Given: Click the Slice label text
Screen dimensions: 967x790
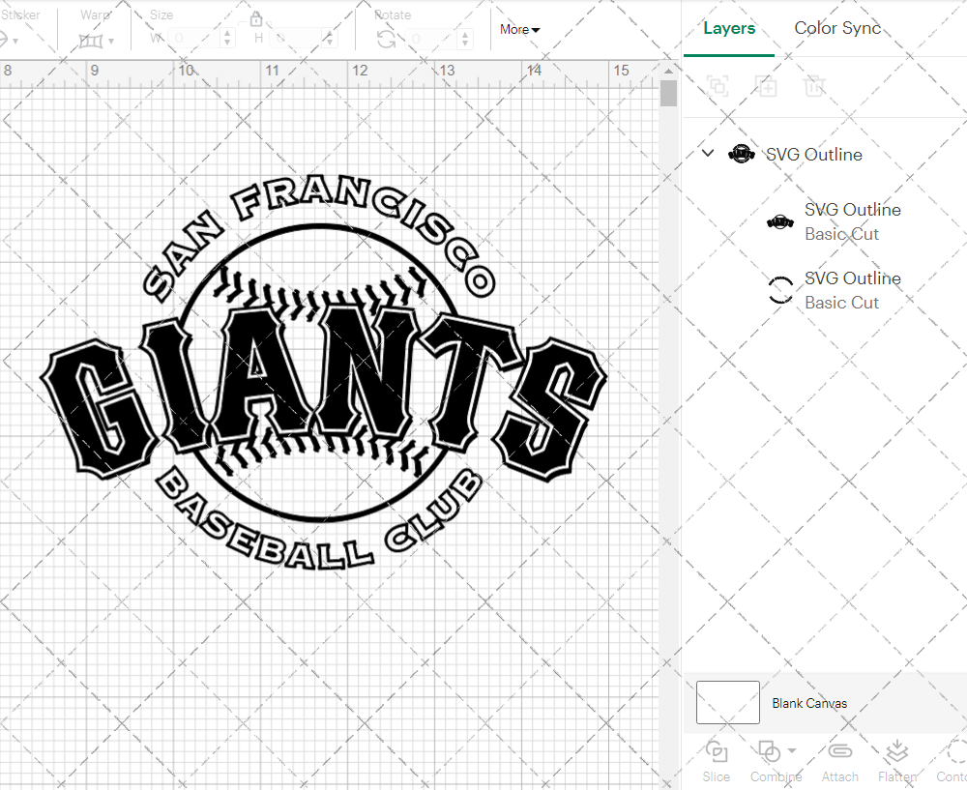Looking at the screenshot, I should 716,776.
